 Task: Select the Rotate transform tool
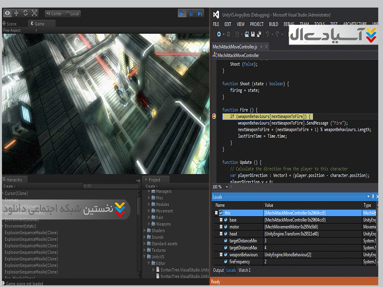tap(25, 13)
